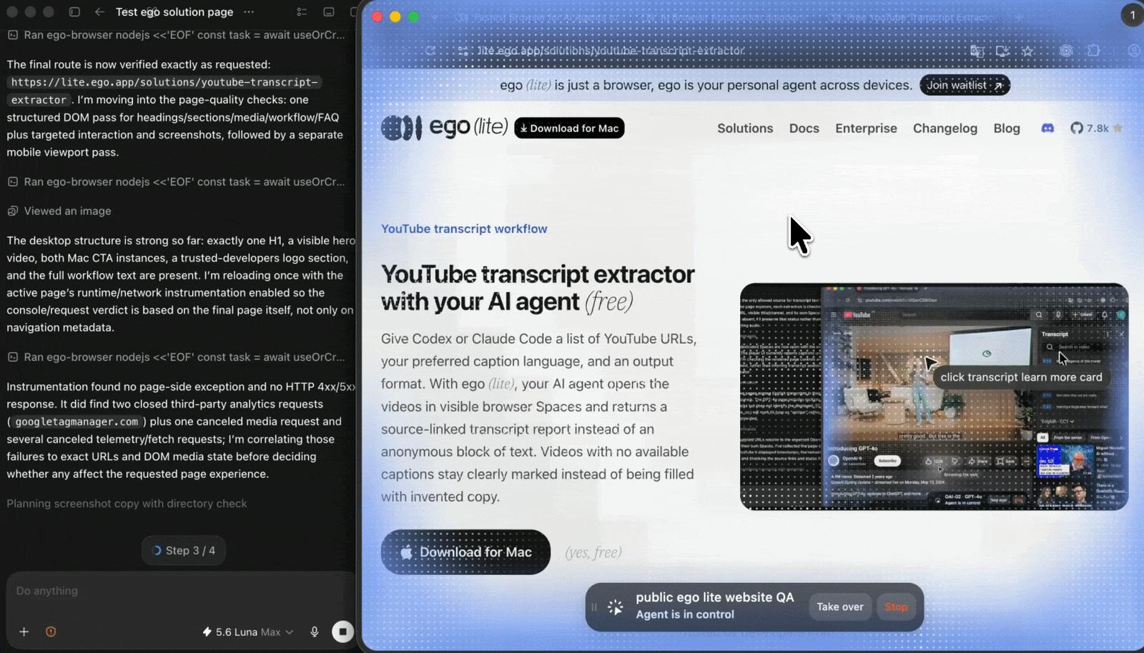Click the Join waitlist button
The width and height of the screenshot is (1144, 653).
tap(965, 85)
